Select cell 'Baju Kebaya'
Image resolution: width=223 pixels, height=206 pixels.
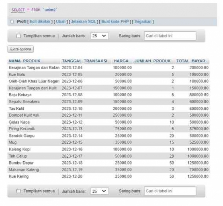(20, 95)
